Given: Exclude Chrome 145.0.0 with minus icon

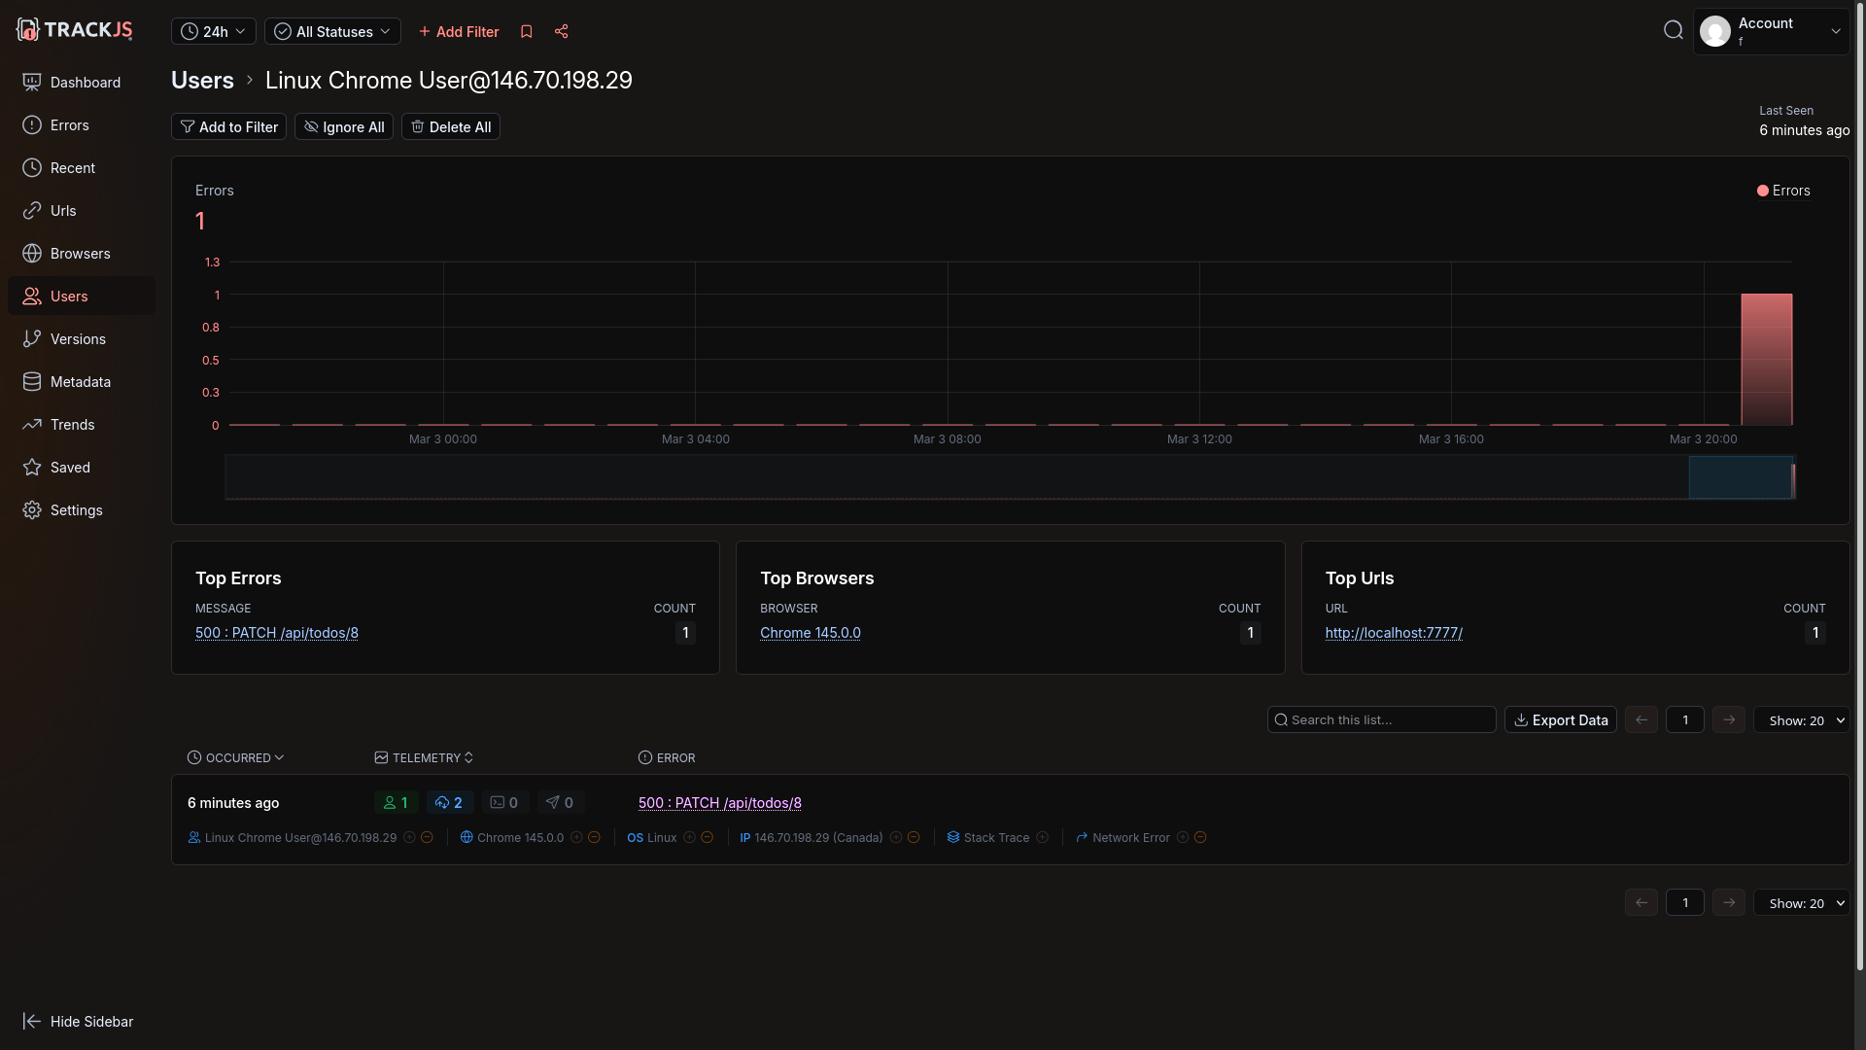Looking at the screenshot, I should (x=595, y=838).
